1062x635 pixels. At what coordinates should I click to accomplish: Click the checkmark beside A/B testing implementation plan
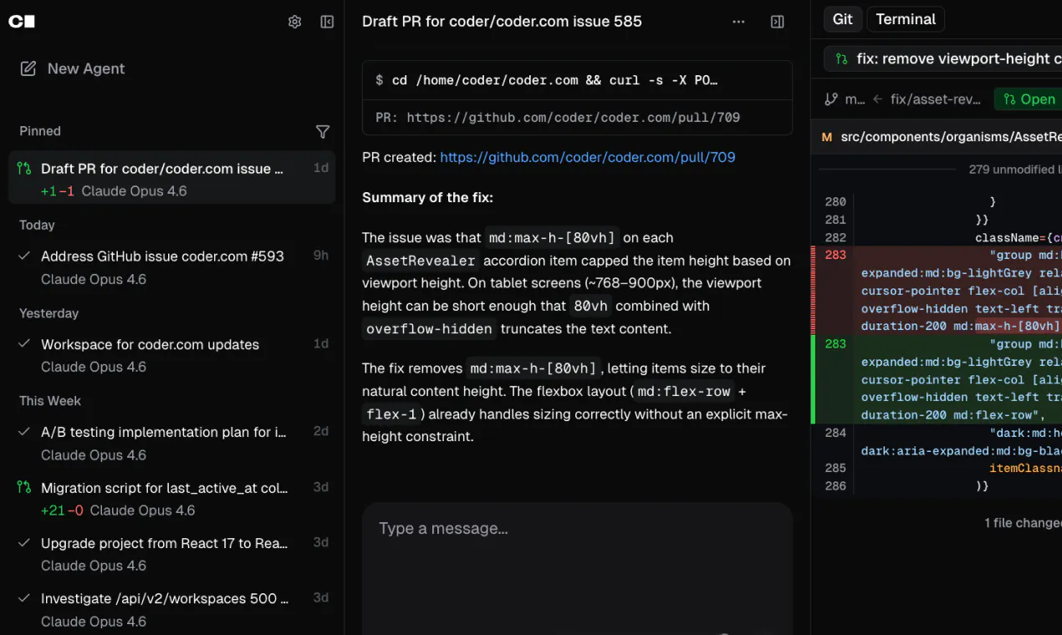pyautogui.click(x=24, y=431)
